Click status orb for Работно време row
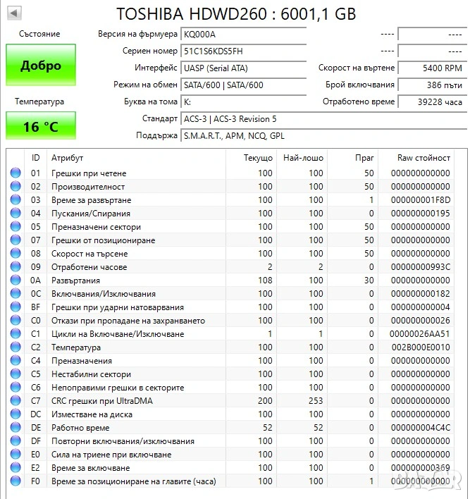The image size is (470, 499). coord(16,428)
